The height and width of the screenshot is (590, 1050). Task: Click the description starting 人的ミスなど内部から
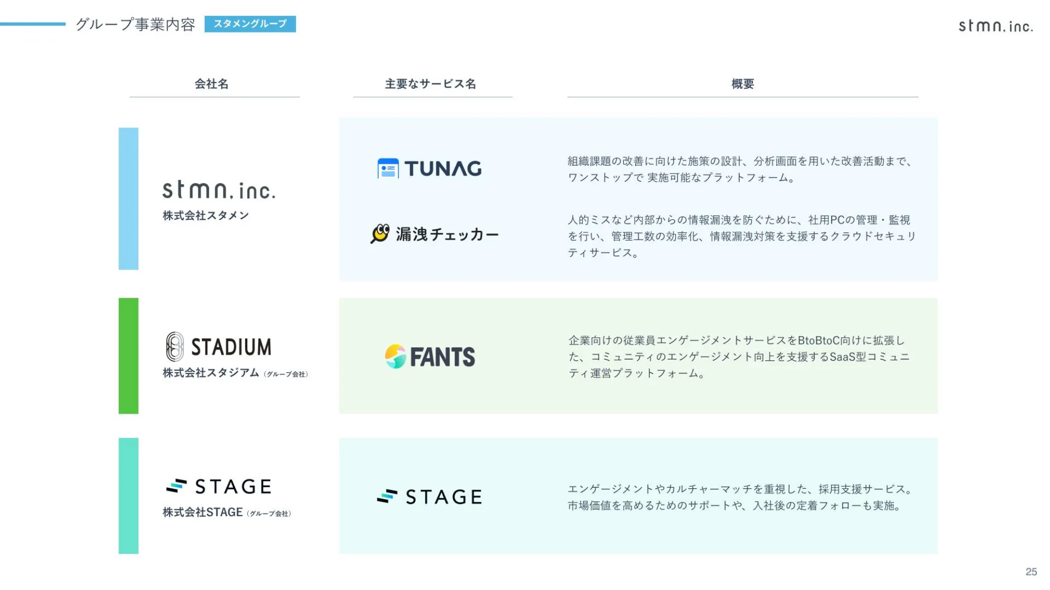pos(742,236)
